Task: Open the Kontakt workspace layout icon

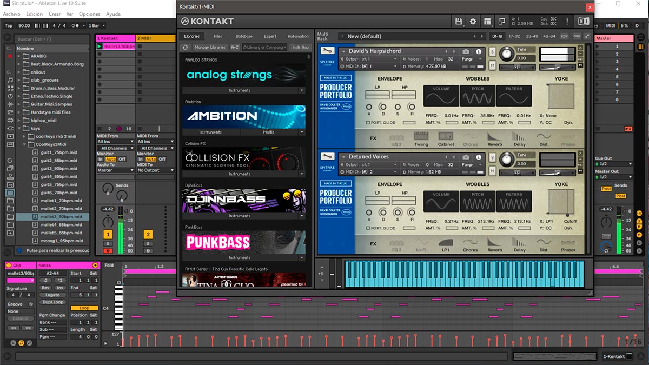Action: tap(488, 21)
